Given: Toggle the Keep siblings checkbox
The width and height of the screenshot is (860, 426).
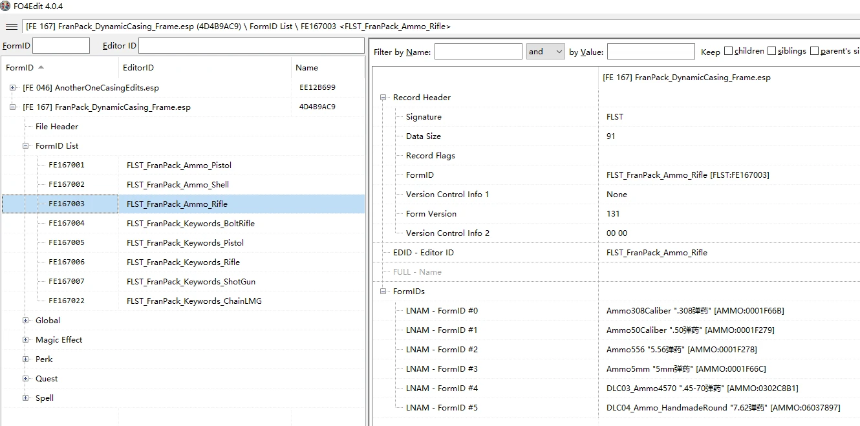Looking at the screenshot, I should coord(771,51).
